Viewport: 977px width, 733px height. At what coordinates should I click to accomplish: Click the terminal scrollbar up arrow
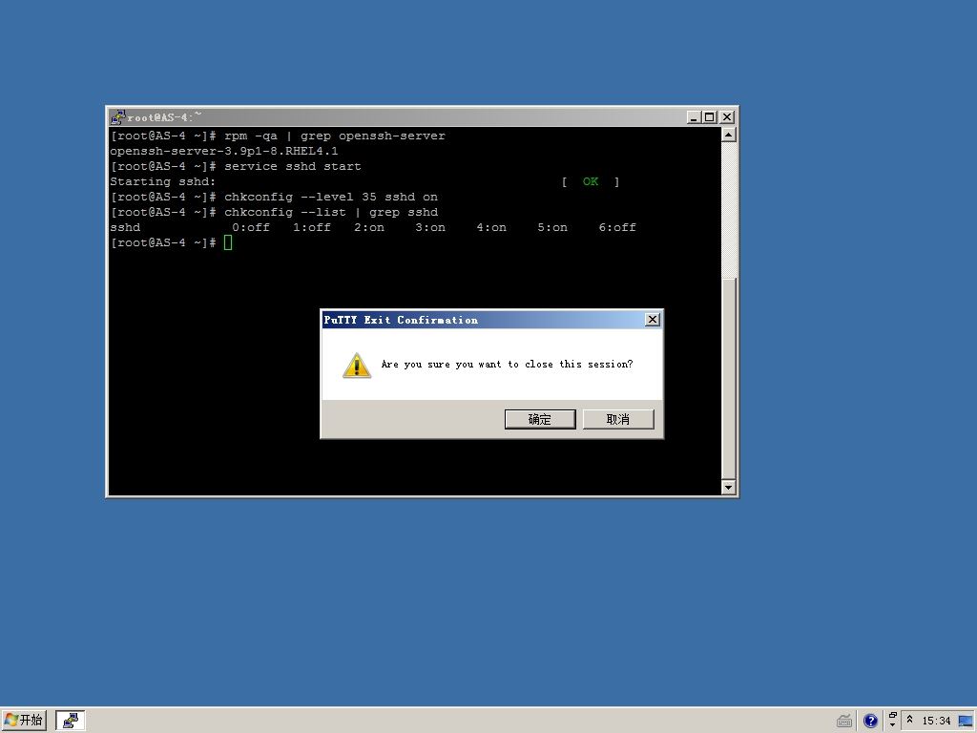pyautogui.click(x=728, y=135)
